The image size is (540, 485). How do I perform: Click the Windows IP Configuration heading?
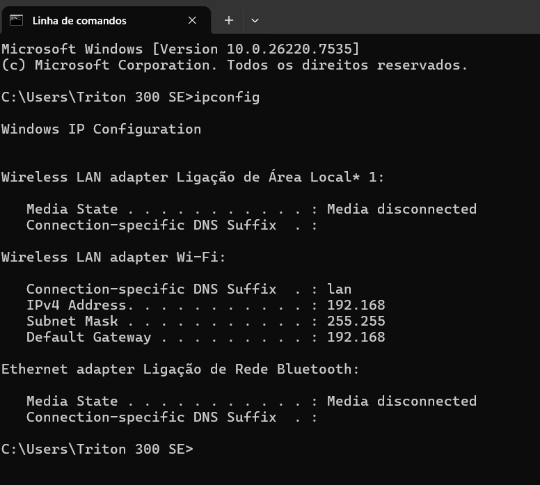[101, 129]
